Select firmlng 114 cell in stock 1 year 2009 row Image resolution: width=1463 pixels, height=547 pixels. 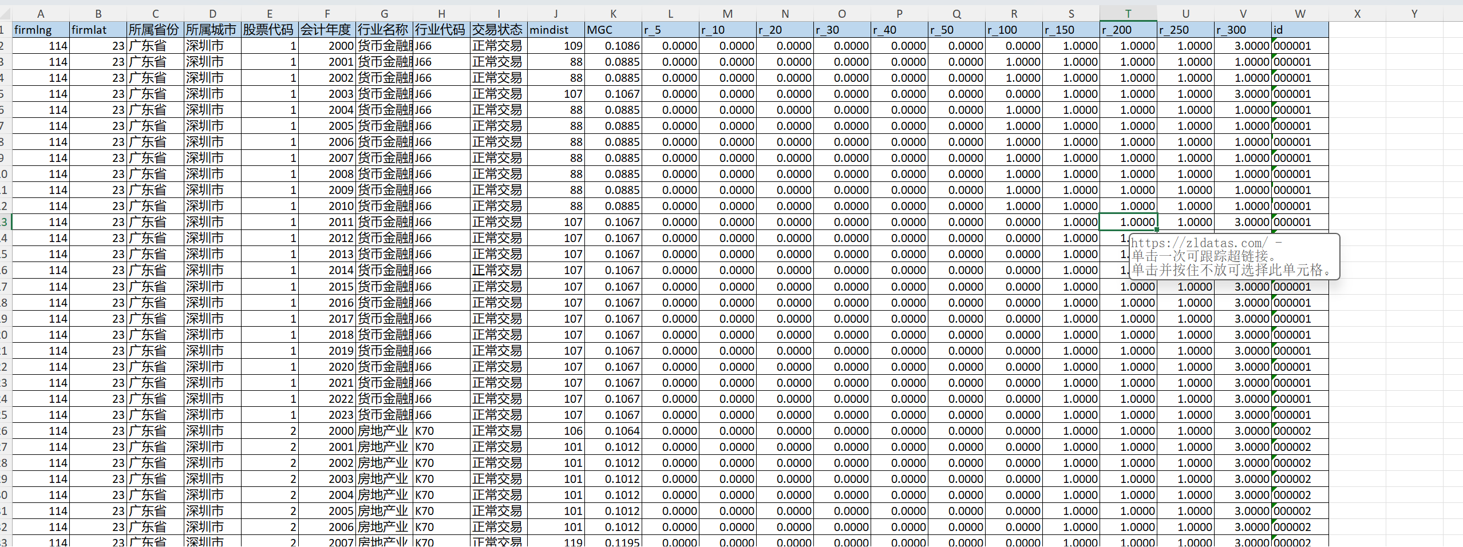[41, 190]
